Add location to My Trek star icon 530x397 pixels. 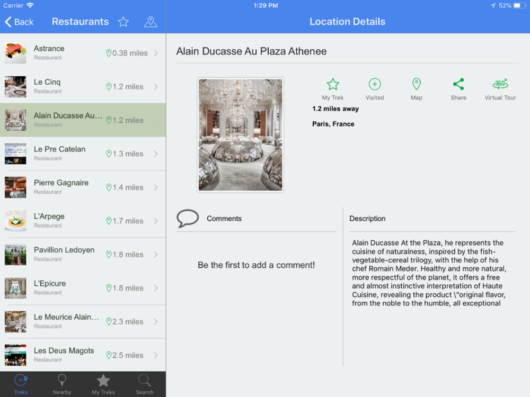coord(333,84)
